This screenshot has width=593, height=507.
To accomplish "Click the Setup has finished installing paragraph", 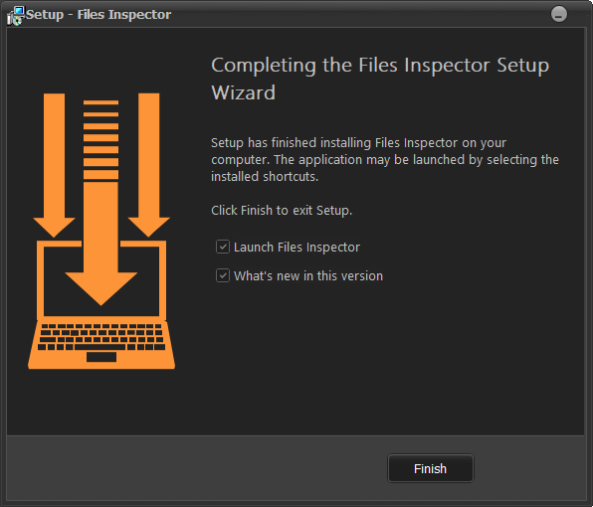I will [385, 159].
